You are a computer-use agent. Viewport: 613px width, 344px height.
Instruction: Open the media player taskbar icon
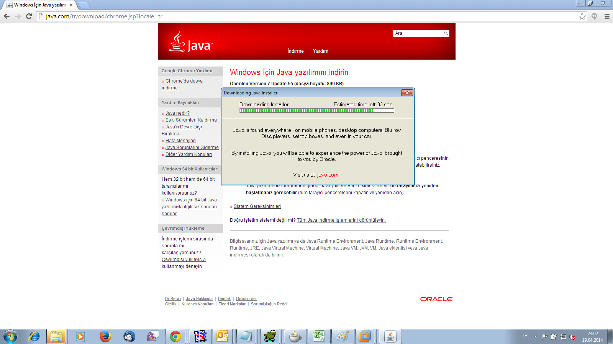point(80,337)
